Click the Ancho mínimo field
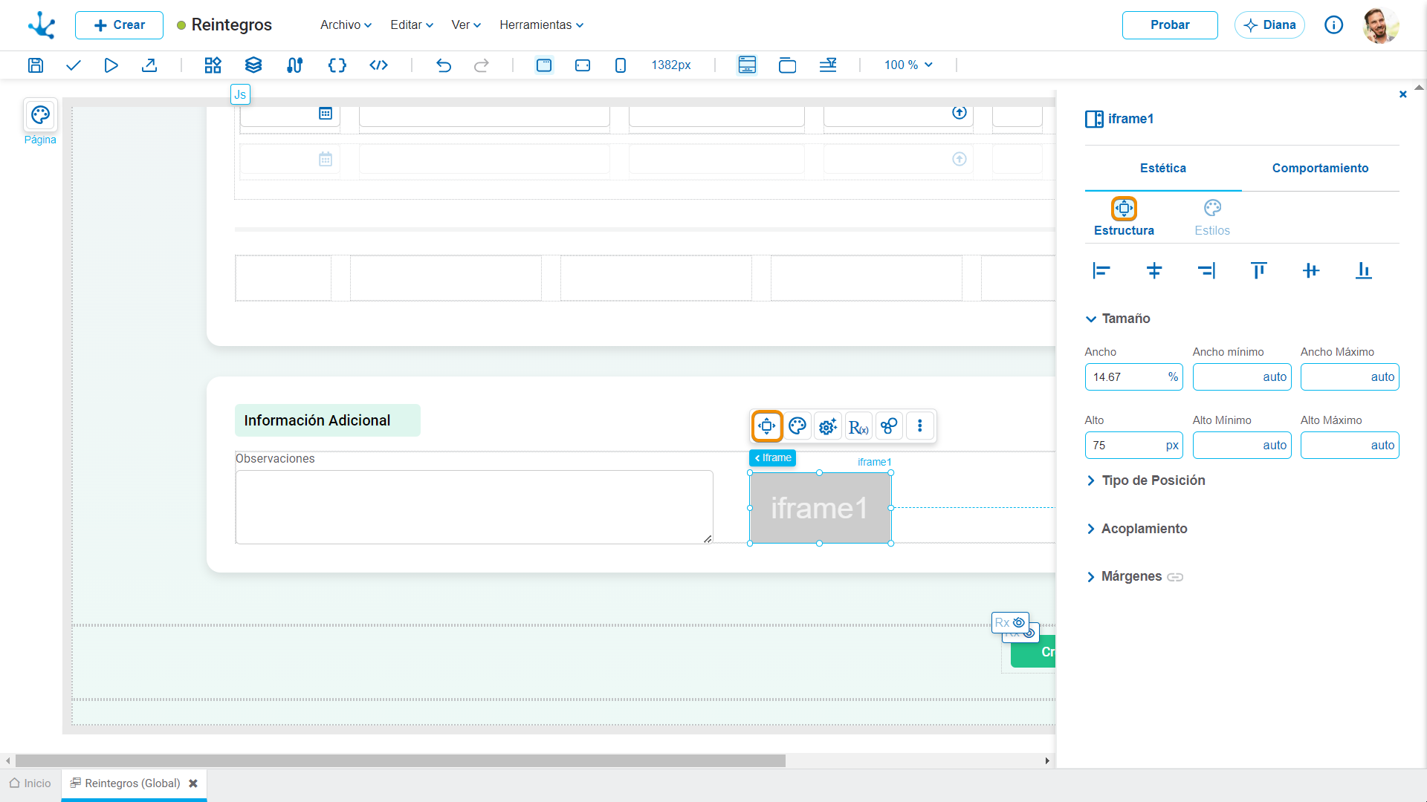The height and width of the screenshot is (802, 1427). (1242, 377)
